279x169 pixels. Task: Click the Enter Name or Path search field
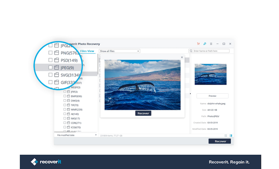coord(209,51)
